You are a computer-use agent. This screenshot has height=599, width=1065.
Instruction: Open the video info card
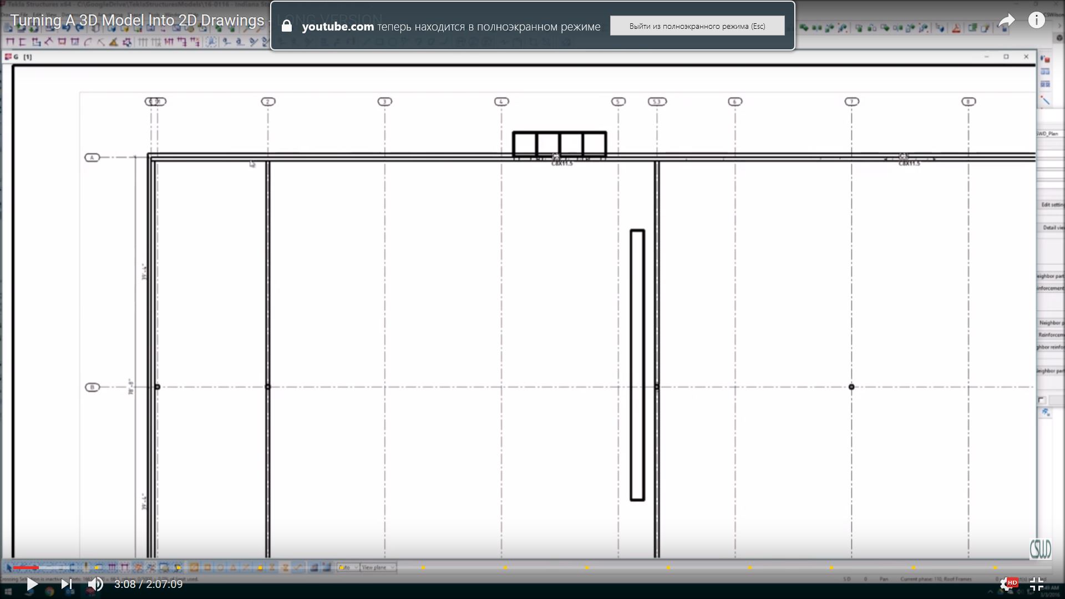(1036, 21)
